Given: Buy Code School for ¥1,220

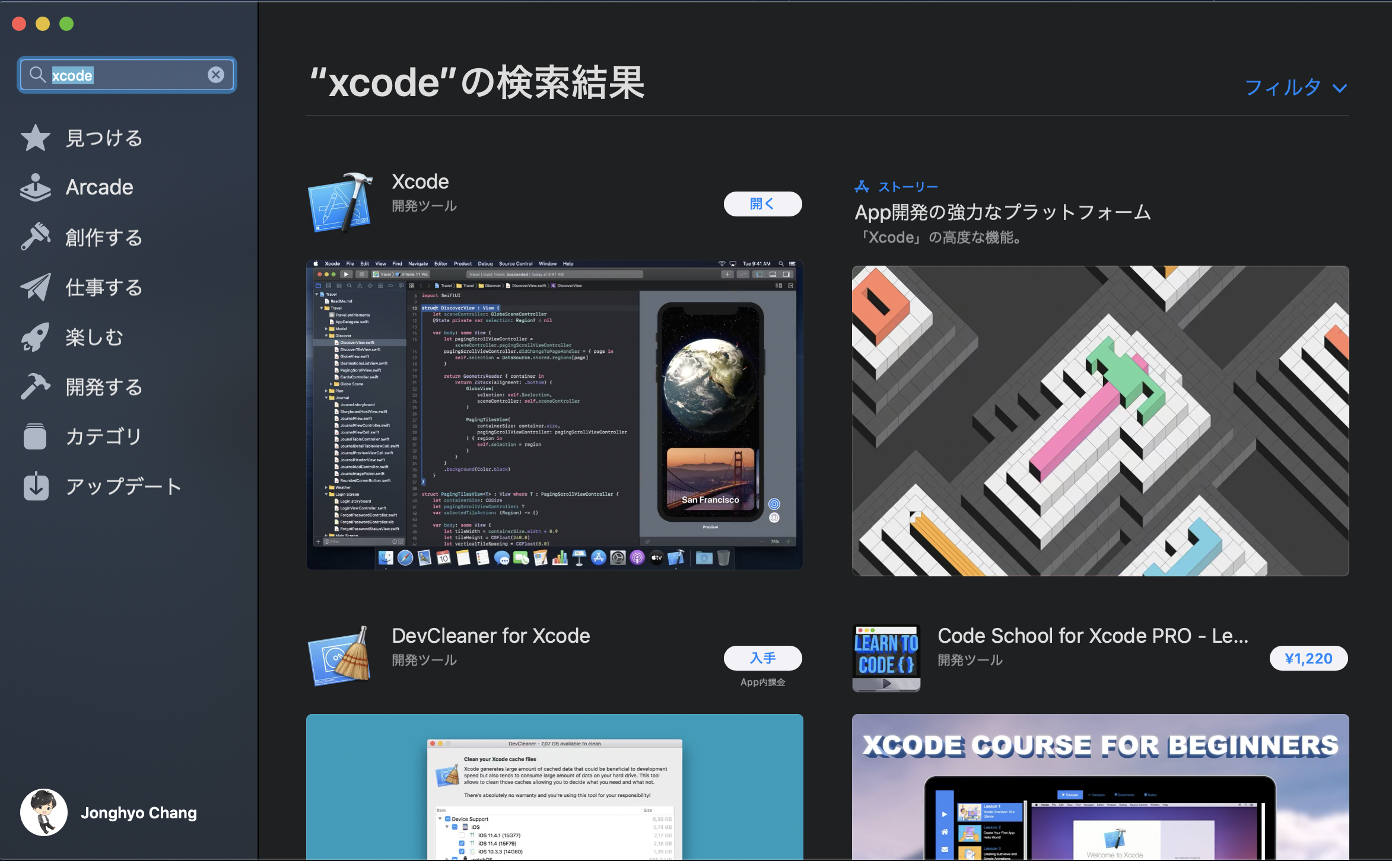Looking at the screenshot, I should click(1308, 658).
